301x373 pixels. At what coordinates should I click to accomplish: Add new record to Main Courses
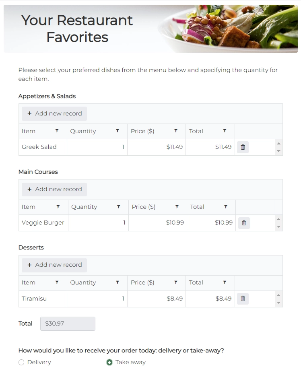tap(54, 189)
